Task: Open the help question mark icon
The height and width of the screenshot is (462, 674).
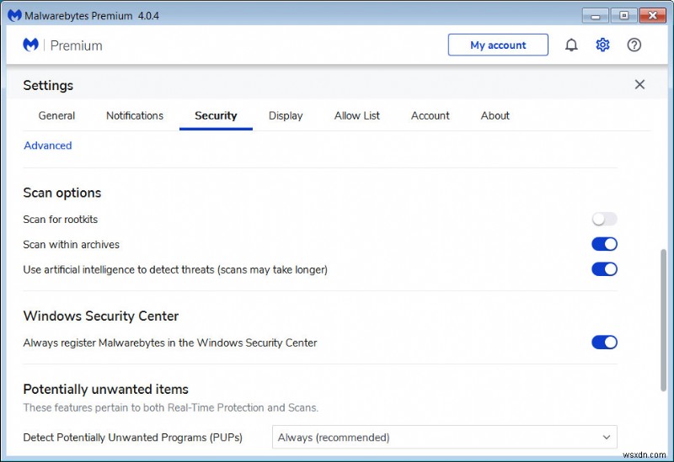Action: (x=634, y=45)
